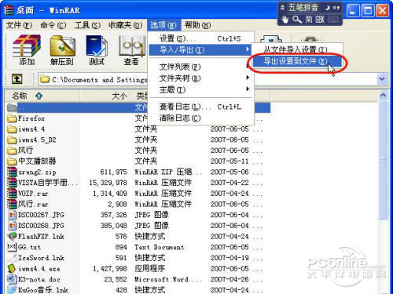The height and width of the screenshot is (294, 393).
Task: Select the FlashFXP.lnk shortcut icon
Action: (12, 236)
